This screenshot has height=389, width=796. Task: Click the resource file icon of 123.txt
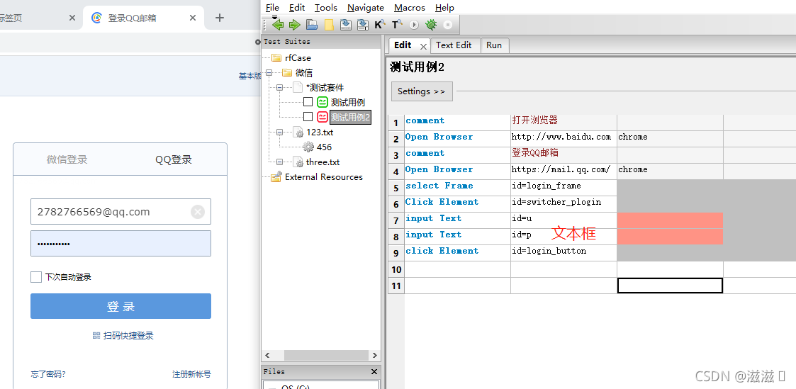coord(298,132)
